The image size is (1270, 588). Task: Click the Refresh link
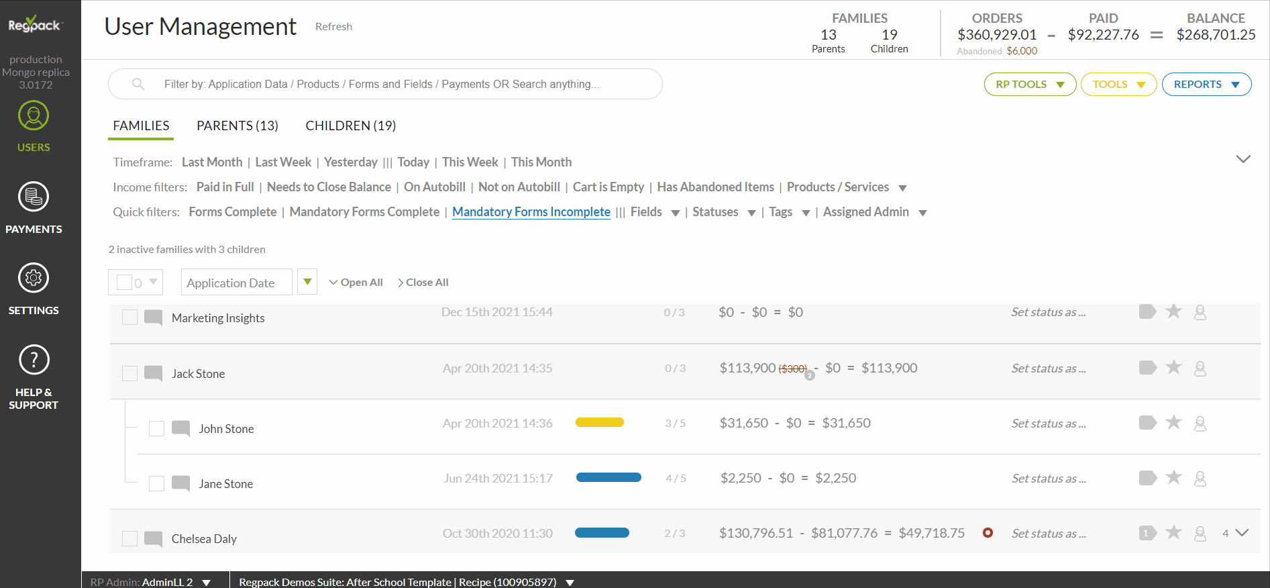(333, 27)
